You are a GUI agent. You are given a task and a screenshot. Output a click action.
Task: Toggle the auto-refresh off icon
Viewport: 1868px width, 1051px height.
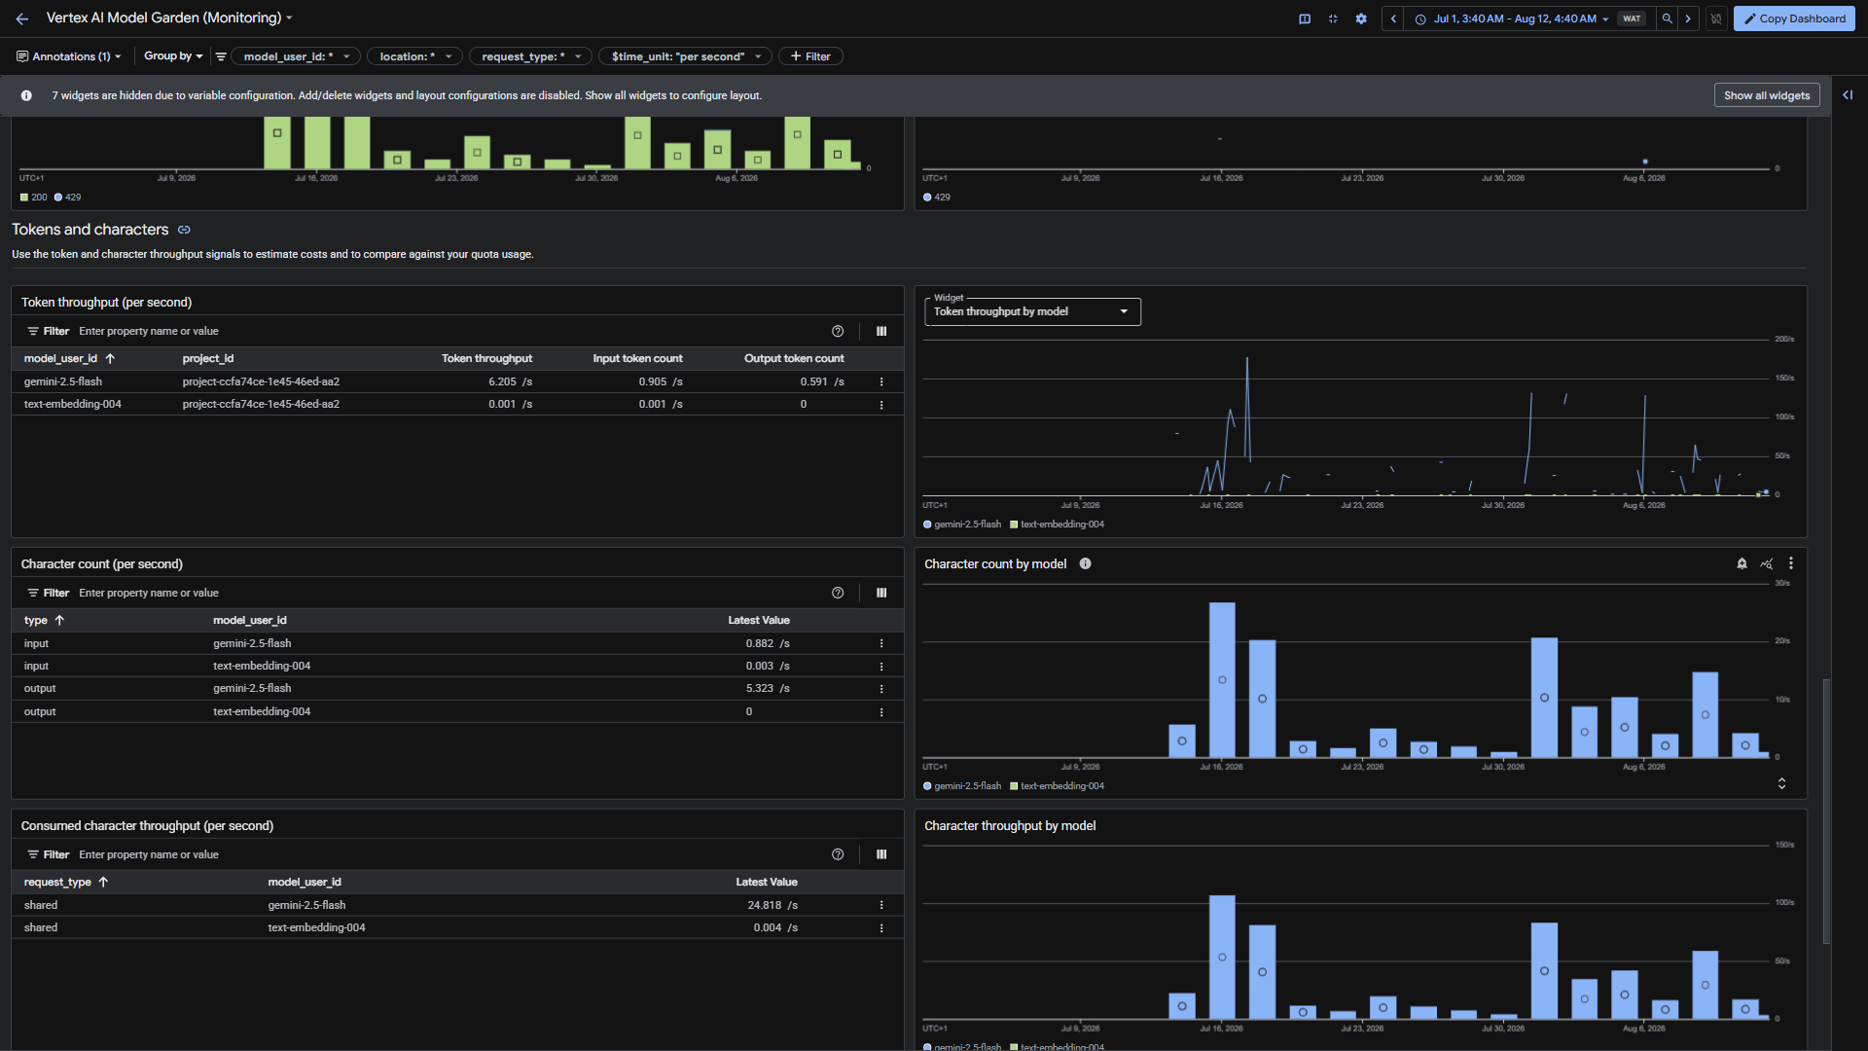1716,18
